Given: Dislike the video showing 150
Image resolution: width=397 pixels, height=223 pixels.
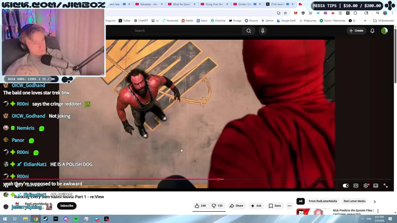Looking at the screenshot, I should (217, 206).
